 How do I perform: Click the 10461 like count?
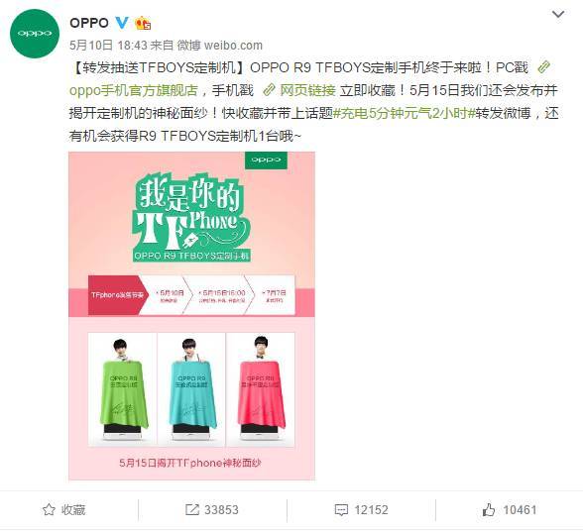click(520, 509)
